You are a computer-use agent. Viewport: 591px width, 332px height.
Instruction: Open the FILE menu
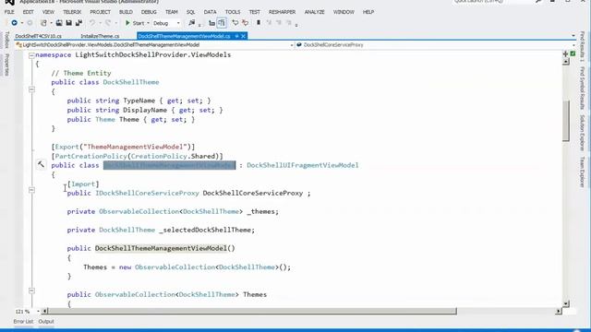(9, 12)
